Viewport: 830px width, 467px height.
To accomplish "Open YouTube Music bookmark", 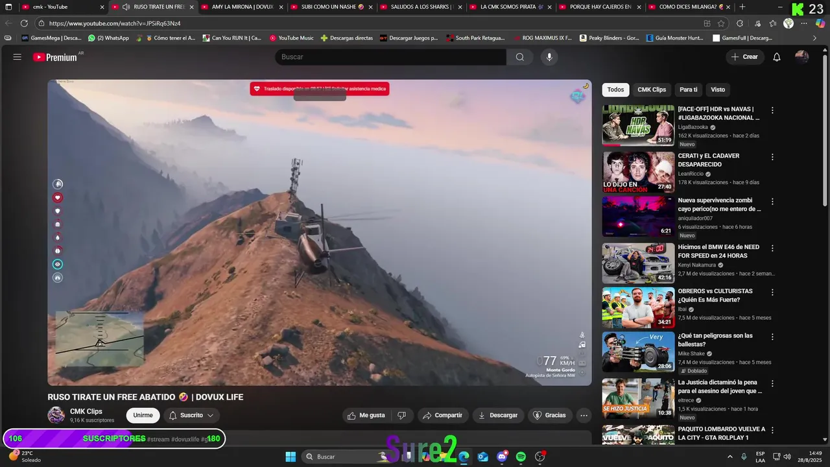I will click(291, 38).
